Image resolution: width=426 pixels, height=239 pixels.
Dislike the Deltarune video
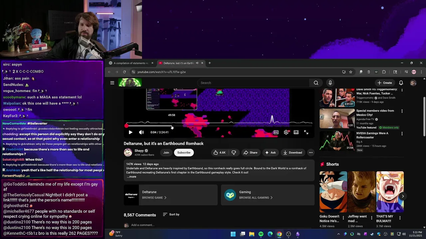234,152
